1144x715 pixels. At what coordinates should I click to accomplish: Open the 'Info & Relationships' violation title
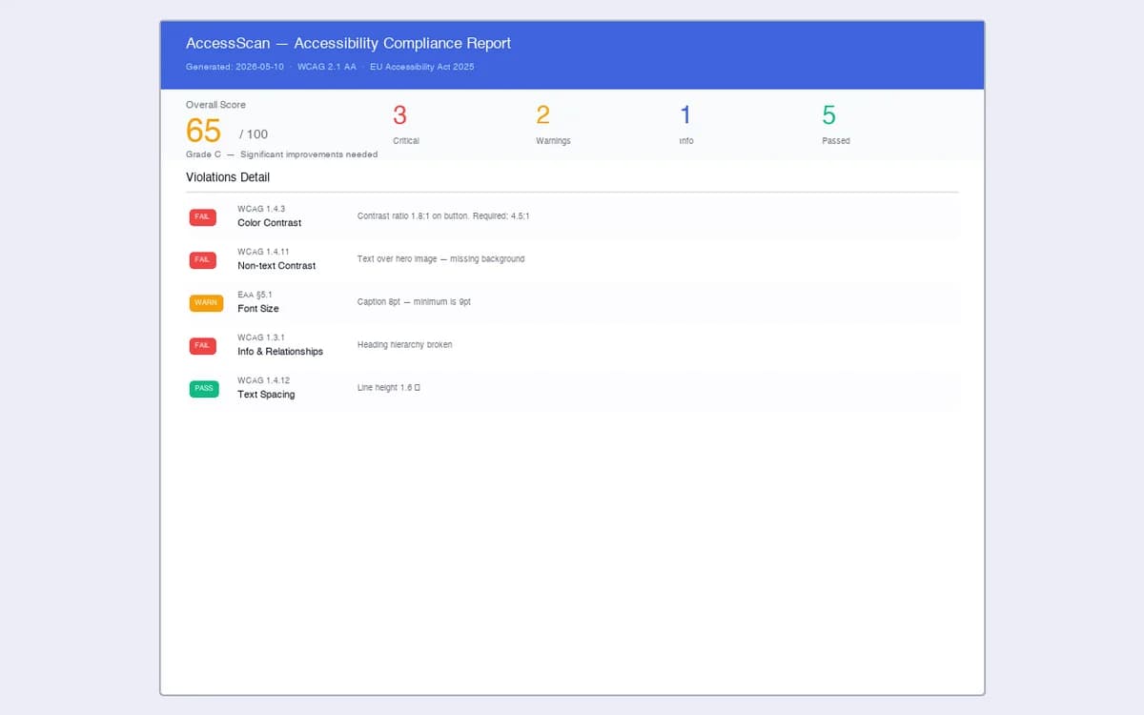280,352
